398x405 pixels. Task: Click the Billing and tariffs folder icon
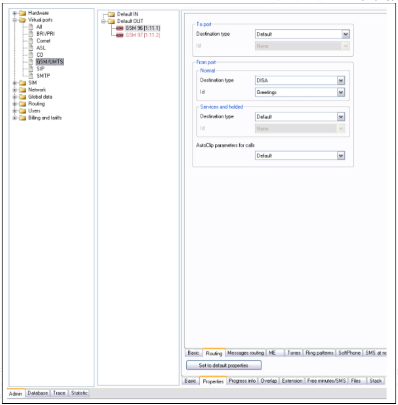pos(23,118)
